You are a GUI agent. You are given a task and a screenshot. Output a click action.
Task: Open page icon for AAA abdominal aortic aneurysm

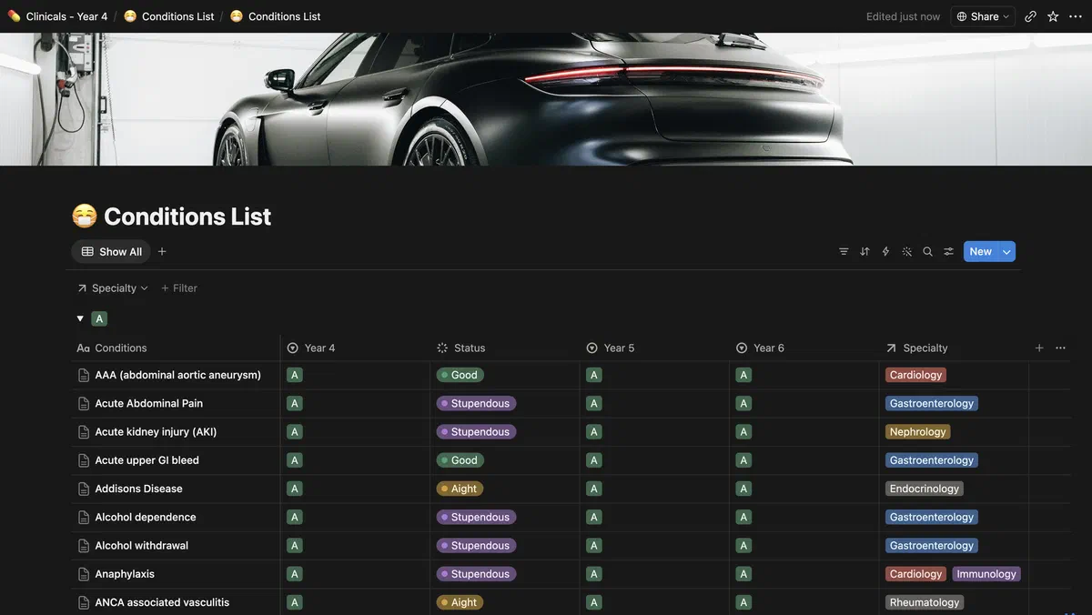coord(84,375)
